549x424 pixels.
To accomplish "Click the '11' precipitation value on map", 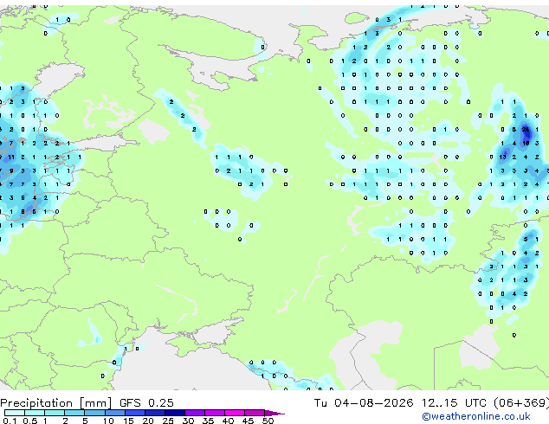I will [11, 157].
